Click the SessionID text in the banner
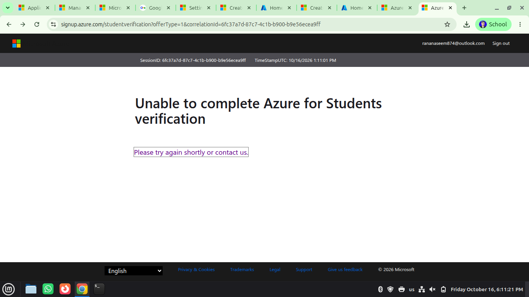 coord(193,60)
